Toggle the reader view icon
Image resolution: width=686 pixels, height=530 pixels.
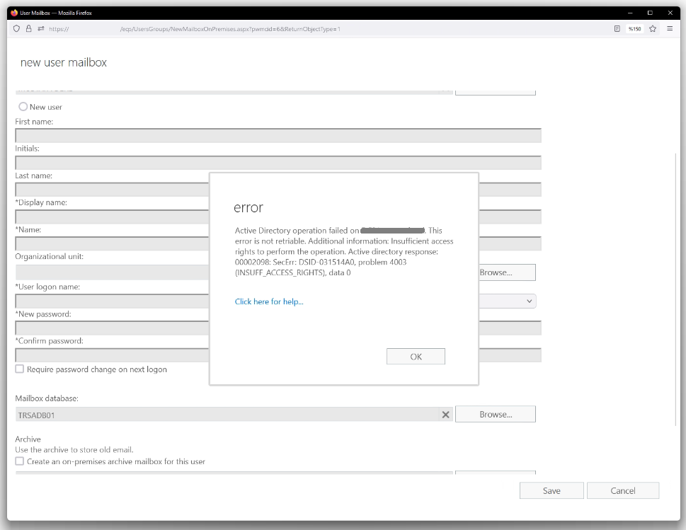(x=617, y=29)
